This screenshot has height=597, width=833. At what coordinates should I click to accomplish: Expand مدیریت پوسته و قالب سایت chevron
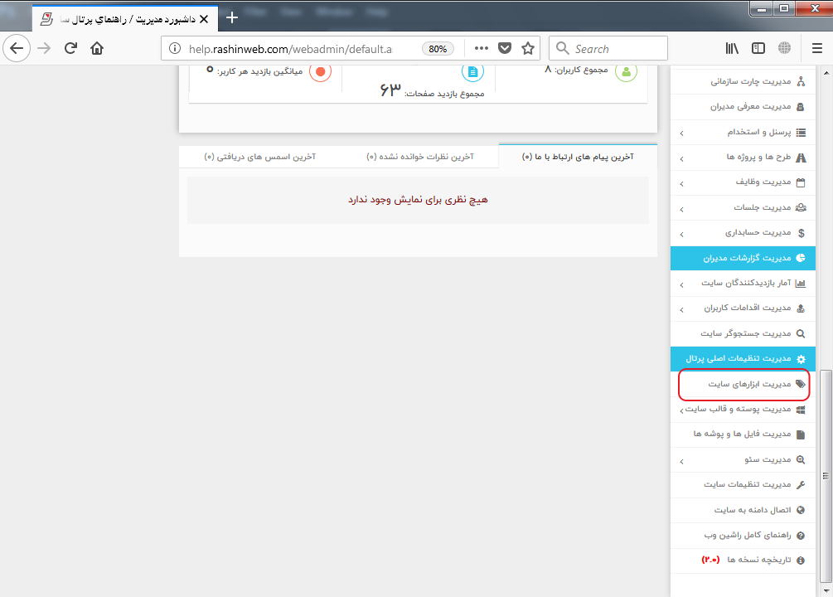point(681,410)
